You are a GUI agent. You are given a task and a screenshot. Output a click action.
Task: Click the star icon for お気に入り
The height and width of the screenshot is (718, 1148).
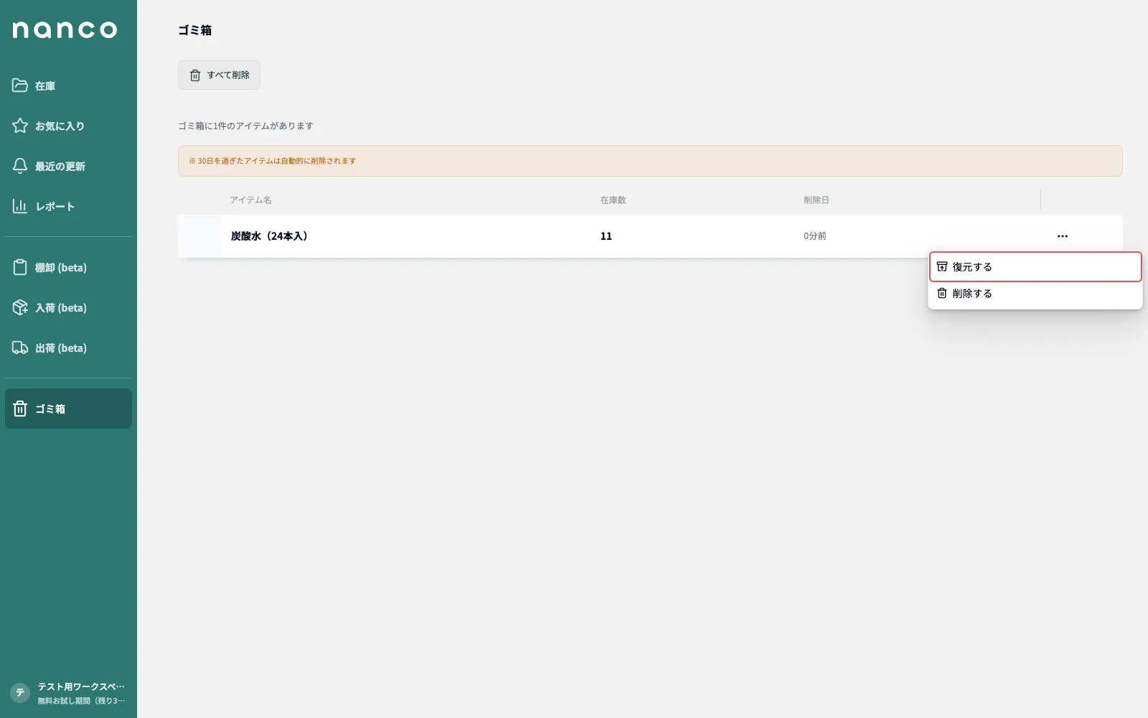[20, 126]
